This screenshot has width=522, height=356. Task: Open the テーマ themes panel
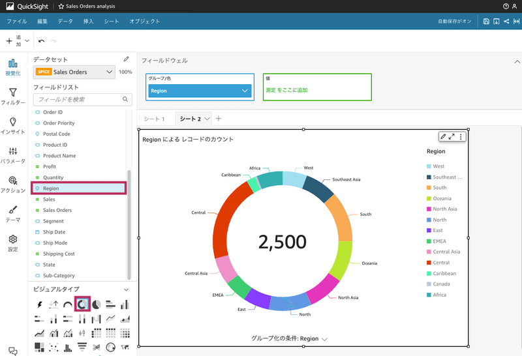[x=13, y=214]
